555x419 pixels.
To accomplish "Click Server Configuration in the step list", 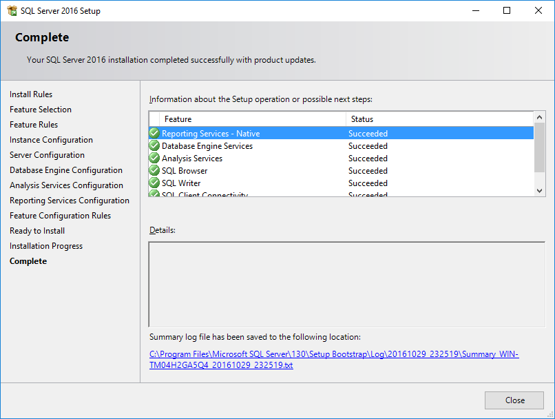I will pyautogui.click(x=47, y=155).
